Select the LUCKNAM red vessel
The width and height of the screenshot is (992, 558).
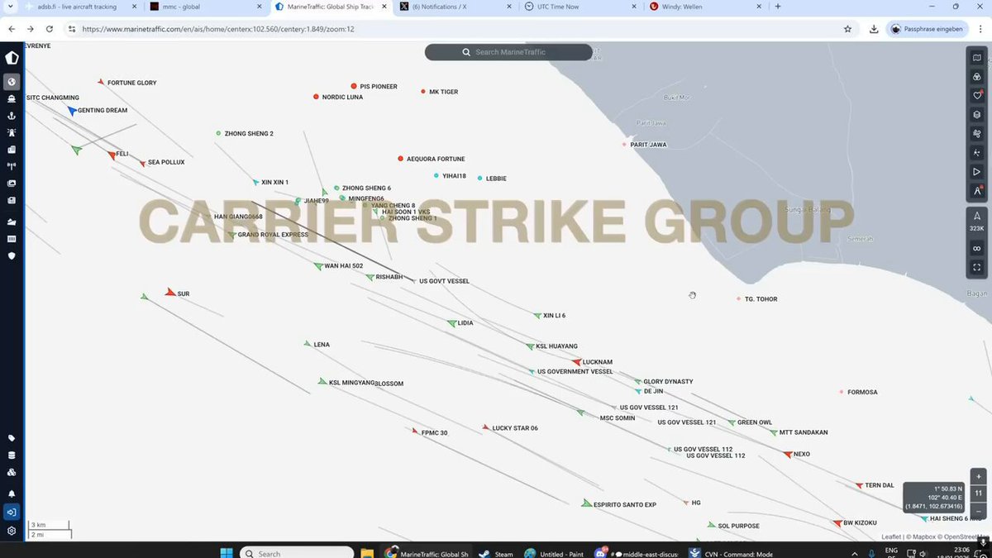[x=576, y=362]
